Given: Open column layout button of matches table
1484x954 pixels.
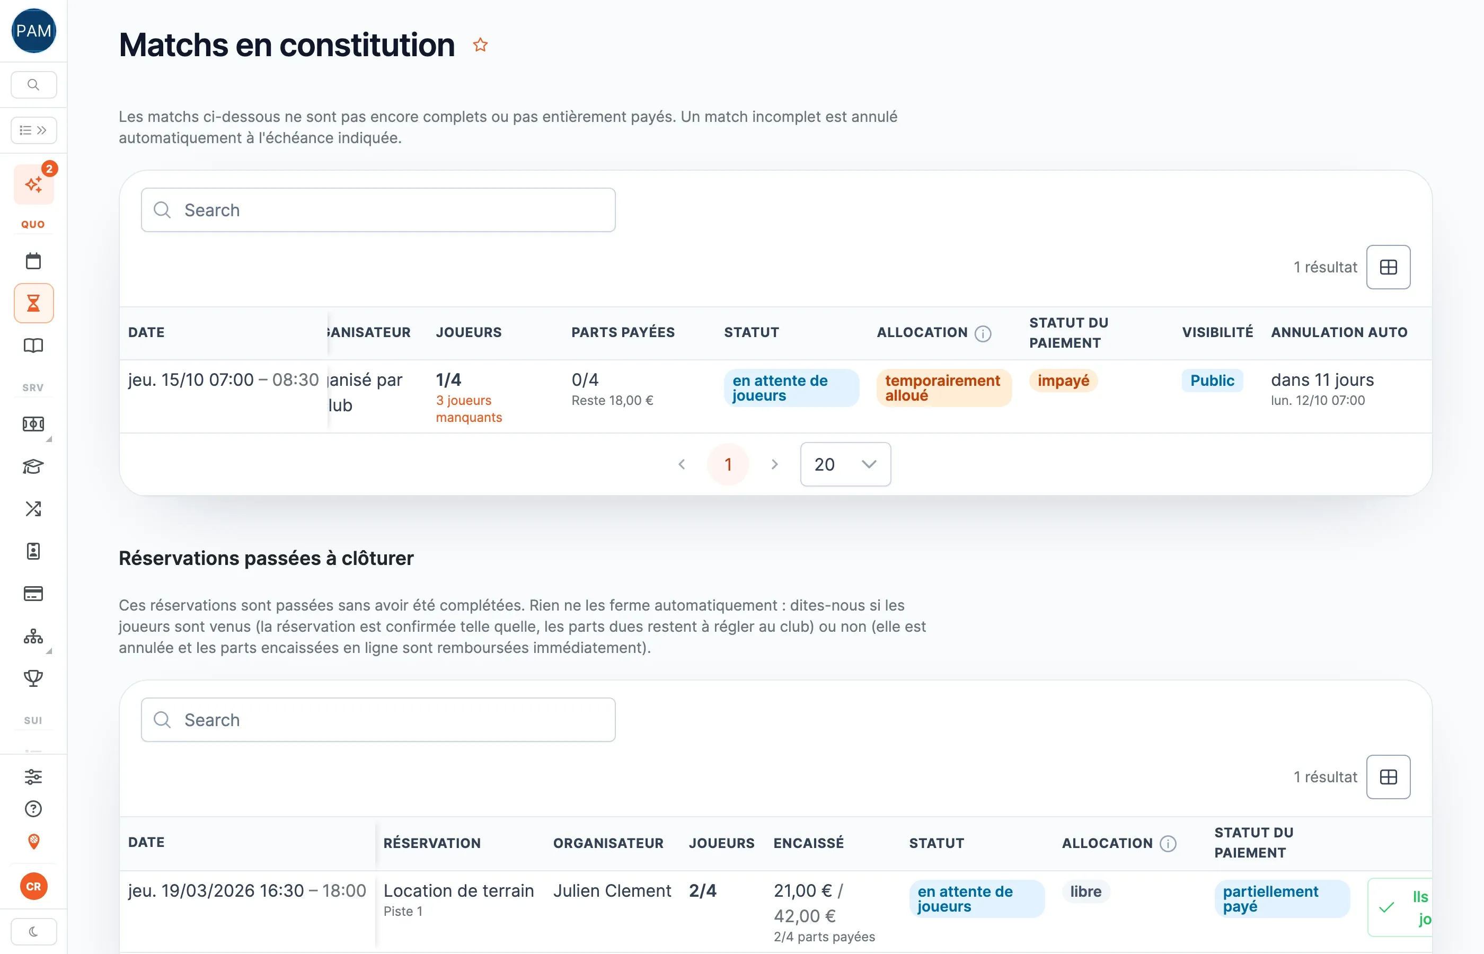Looking at the screenshot, I should 1388,267.
